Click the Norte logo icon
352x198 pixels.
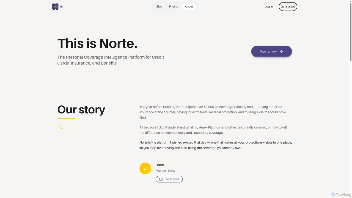[x=57, y=7]
